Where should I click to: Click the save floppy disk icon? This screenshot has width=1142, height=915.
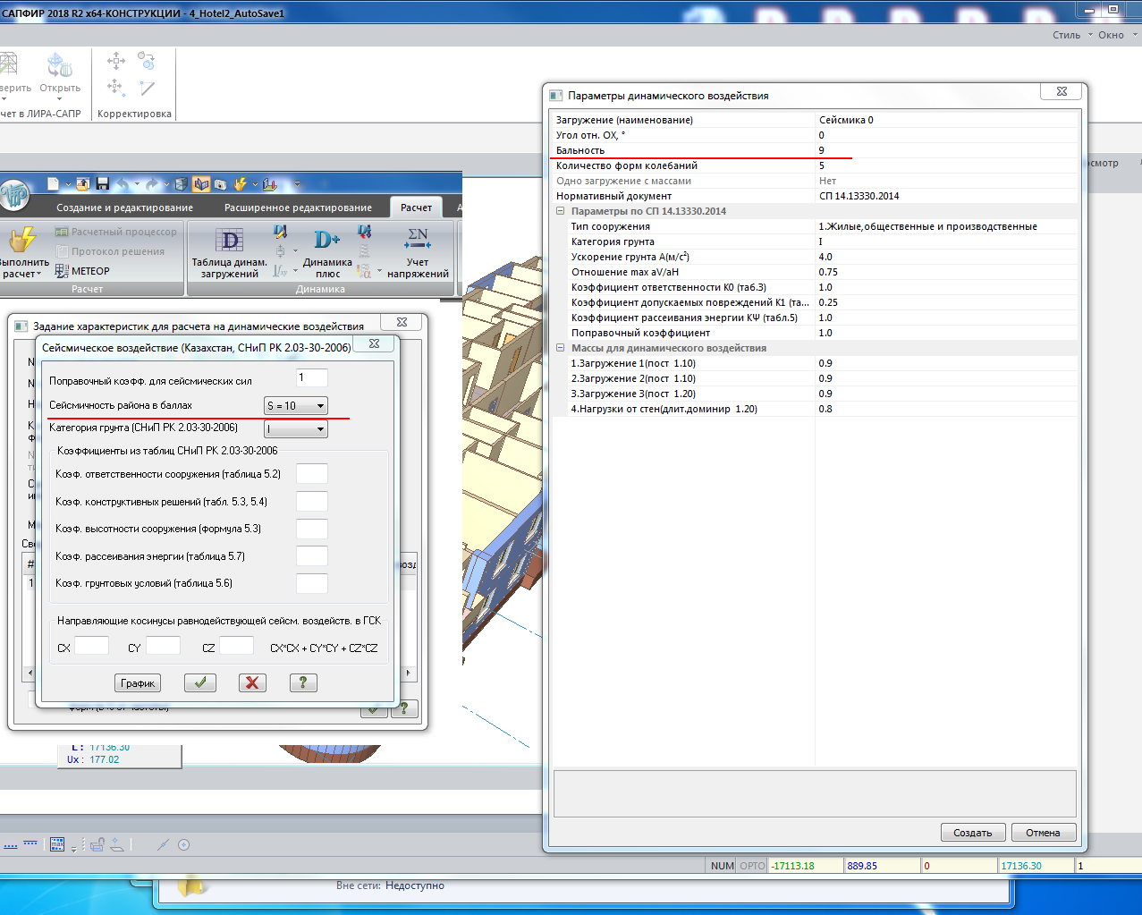pos(103,184)
